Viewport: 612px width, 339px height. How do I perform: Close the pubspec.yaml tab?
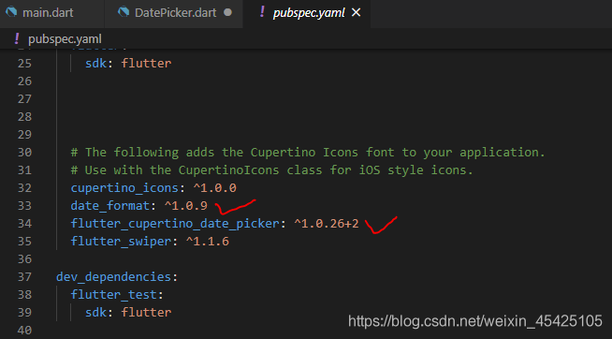356,13
